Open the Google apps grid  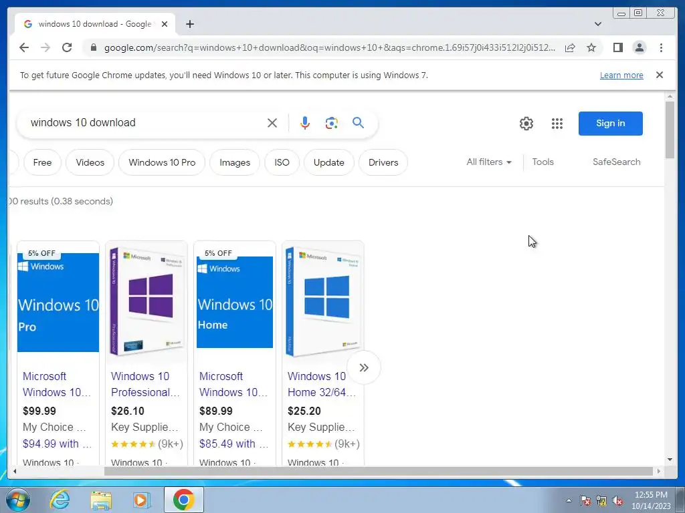557,124
